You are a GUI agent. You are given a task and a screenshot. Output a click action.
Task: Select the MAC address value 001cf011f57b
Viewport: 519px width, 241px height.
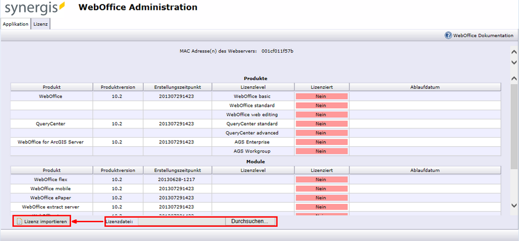pyautogui.click(x=277, y=51)
